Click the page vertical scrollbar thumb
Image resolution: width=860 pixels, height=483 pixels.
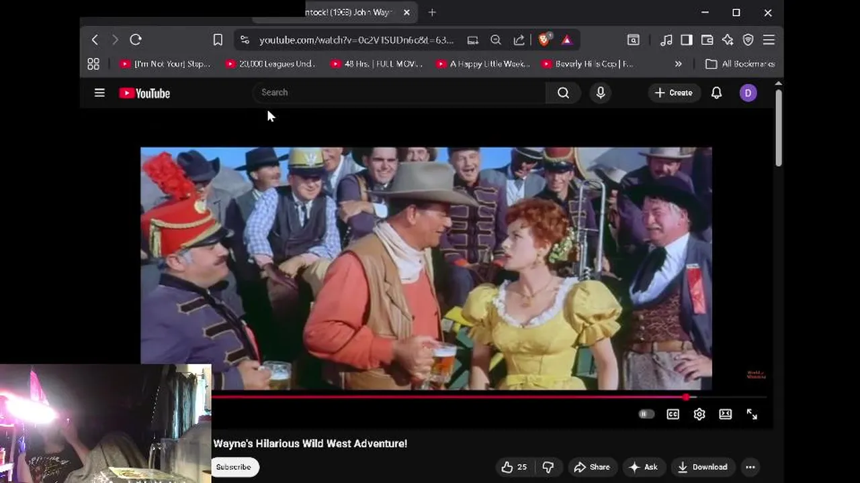pyautogui.click(x=779, y=127)
